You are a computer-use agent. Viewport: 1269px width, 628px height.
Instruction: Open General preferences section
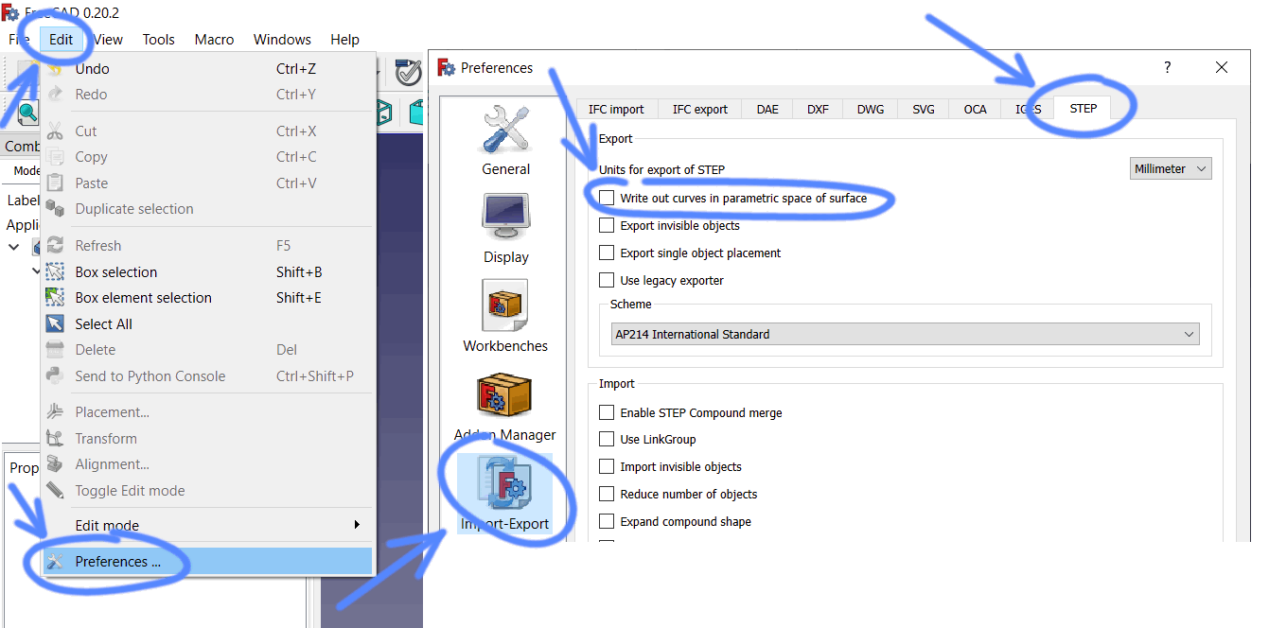[505, 142]
